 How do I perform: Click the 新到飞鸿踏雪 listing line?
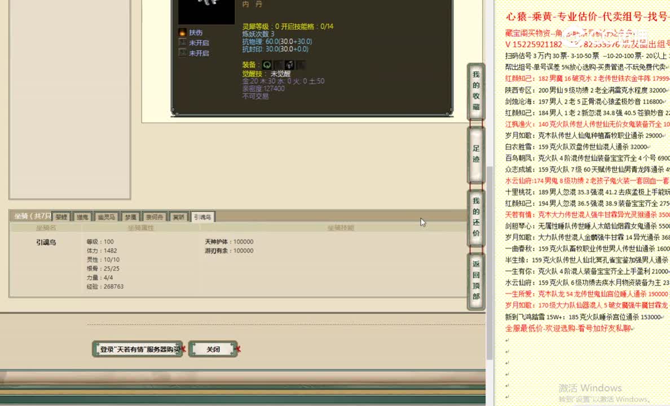(x=585, y=317)
